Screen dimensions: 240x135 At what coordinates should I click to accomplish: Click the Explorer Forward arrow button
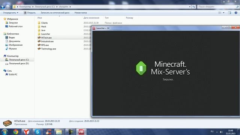[x=7, y=7]
